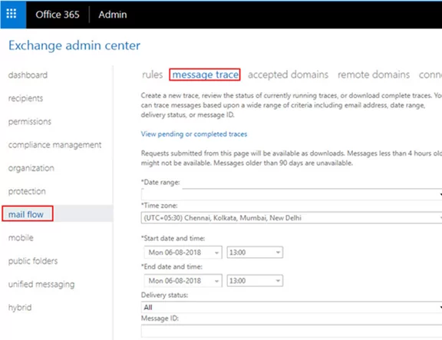Screen dimensions: 442x340
Task: Switch to the message trace tab
Action: point(205,74)
